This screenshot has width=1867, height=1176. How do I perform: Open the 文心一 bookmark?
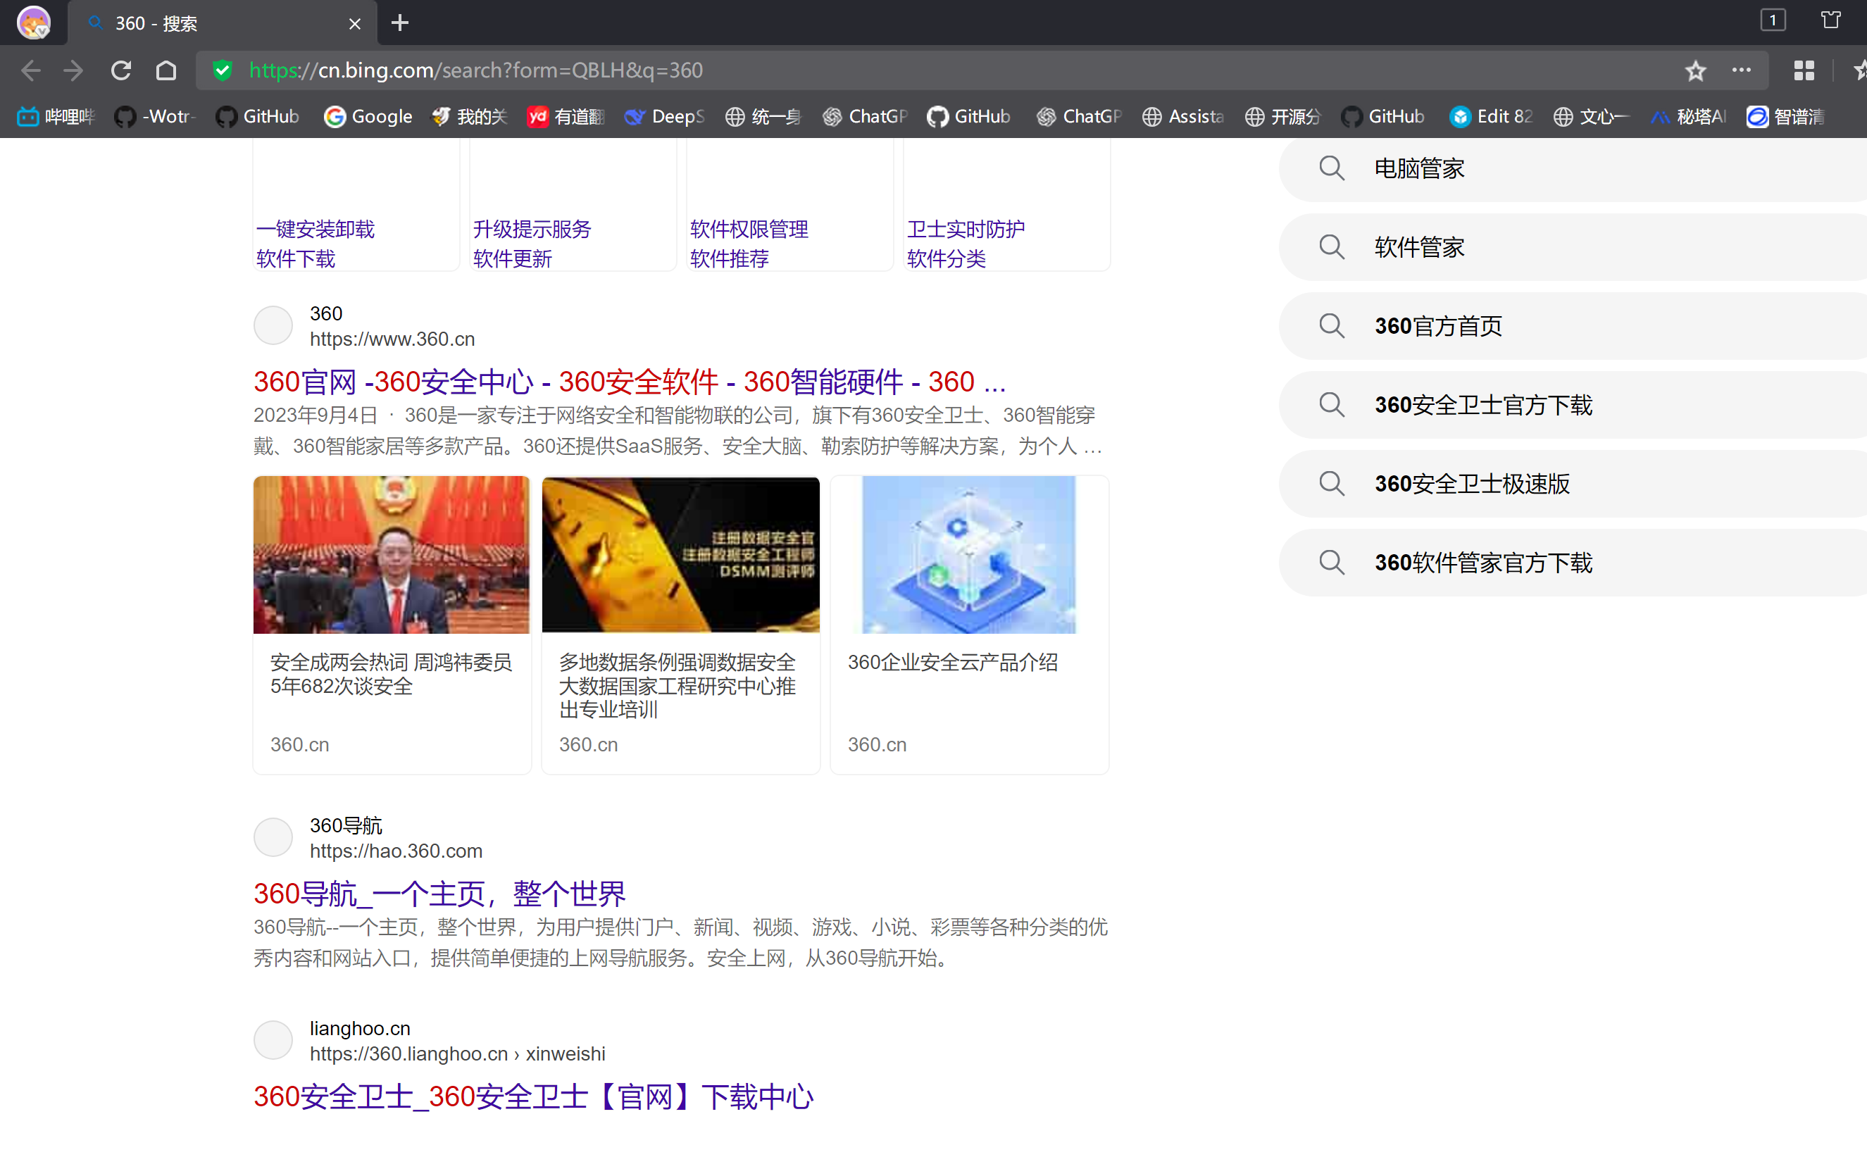point(1592,116)
